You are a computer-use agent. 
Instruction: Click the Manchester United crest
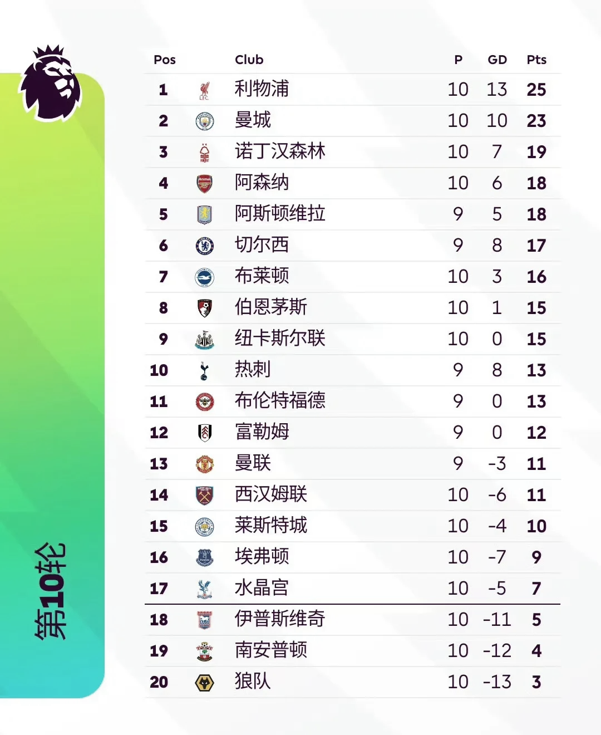coord(205,464)
